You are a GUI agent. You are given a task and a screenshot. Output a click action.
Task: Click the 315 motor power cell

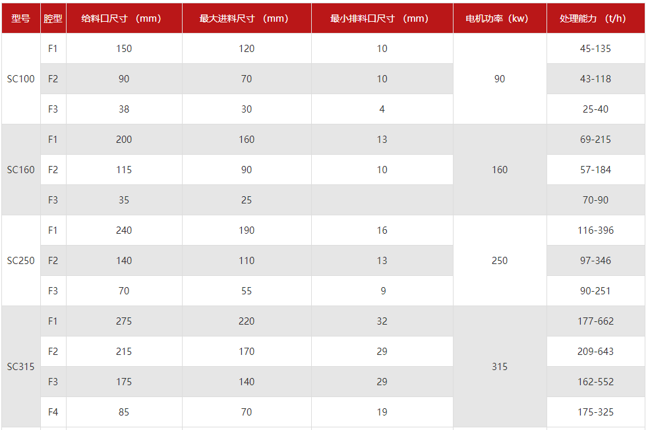point(500,366)
